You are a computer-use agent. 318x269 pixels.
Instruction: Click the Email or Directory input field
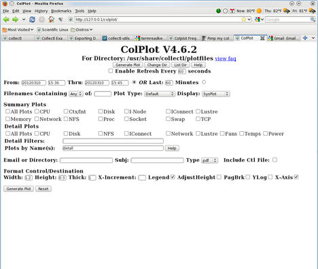coord(86,160)
